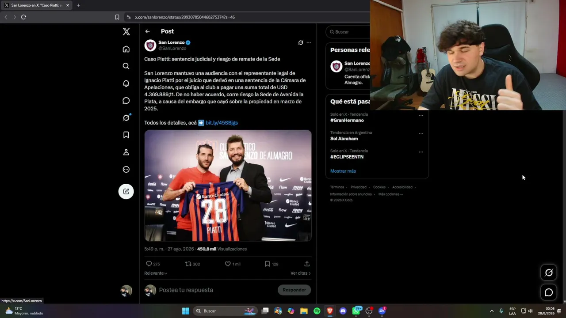566x318 pixels.
Task: View site information icon in the address bar
Action: click(x=128, y=17)
